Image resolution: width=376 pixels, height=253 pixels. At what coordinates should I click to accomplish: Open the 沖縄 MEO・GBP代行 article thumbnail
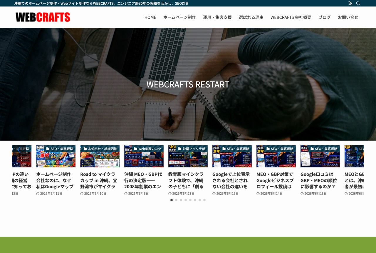(x=144, y=156)
